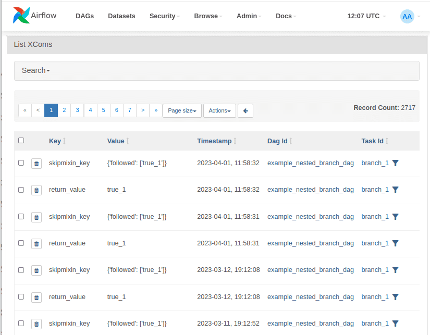Delete the skipmixin_key record at 19:12:52
Viewport: 430px width, 335px height.
[x=36, y=324]
